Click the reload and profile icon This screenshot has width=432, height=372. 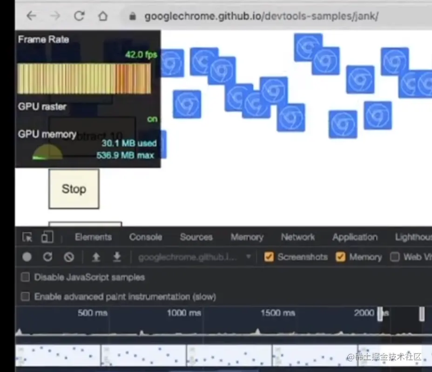(x=47, y=257)
